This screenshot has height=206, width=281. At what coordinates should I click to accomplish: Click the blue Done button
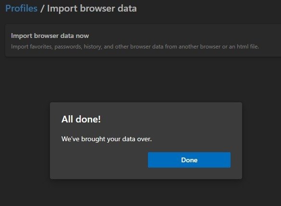click(x=189, y=160)
